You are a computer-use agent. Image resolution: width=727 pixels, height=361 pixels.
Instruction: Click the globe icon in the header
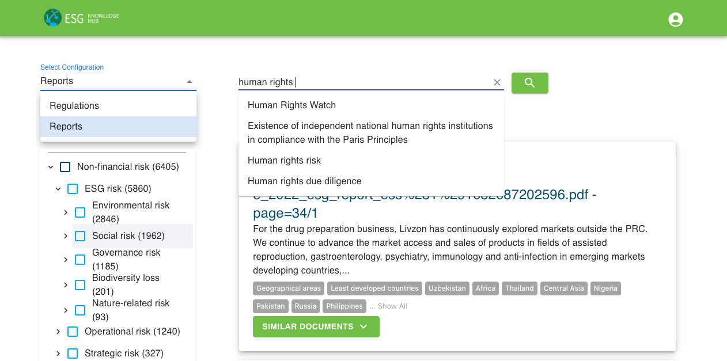coord(53,18)
